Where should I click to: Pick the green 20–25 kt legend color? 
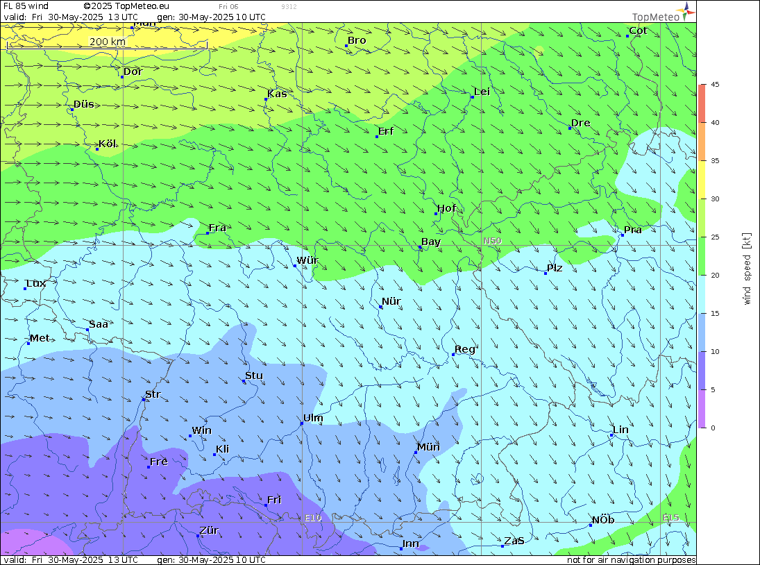tap(702, 256)
